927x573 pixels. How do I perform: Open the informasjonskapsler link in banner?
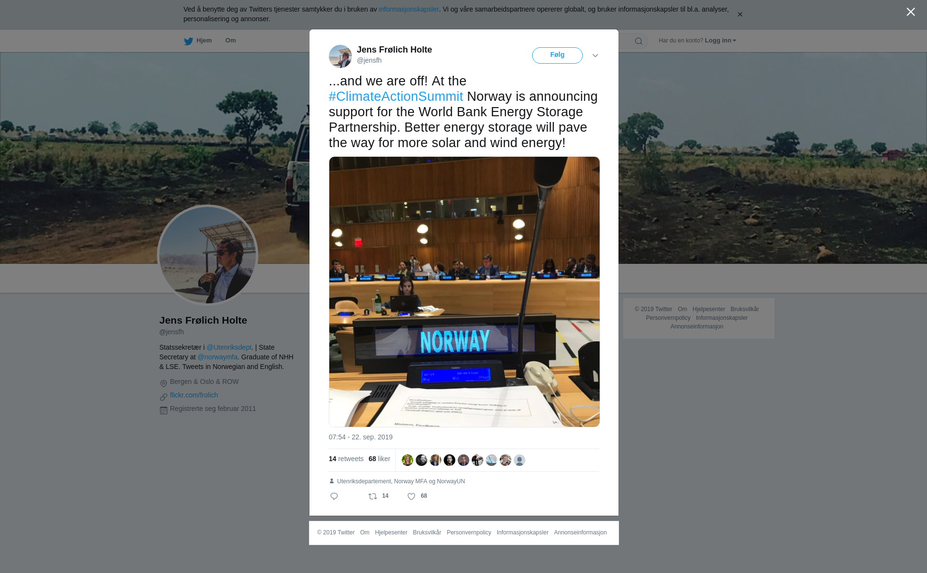click(x=408, y=9)
